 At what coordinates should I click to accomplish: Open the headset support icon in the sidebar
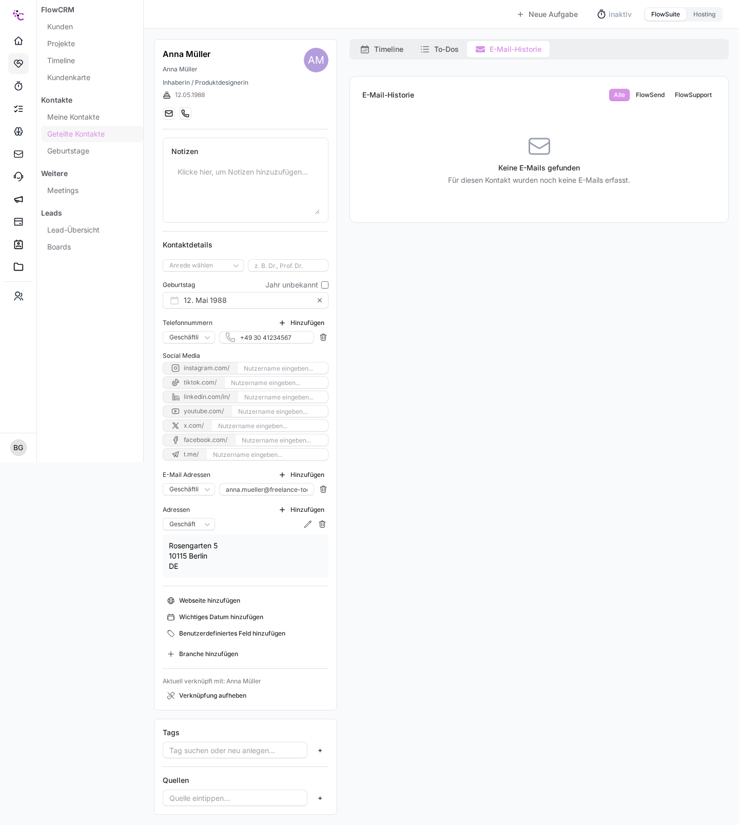pos(18,177)
